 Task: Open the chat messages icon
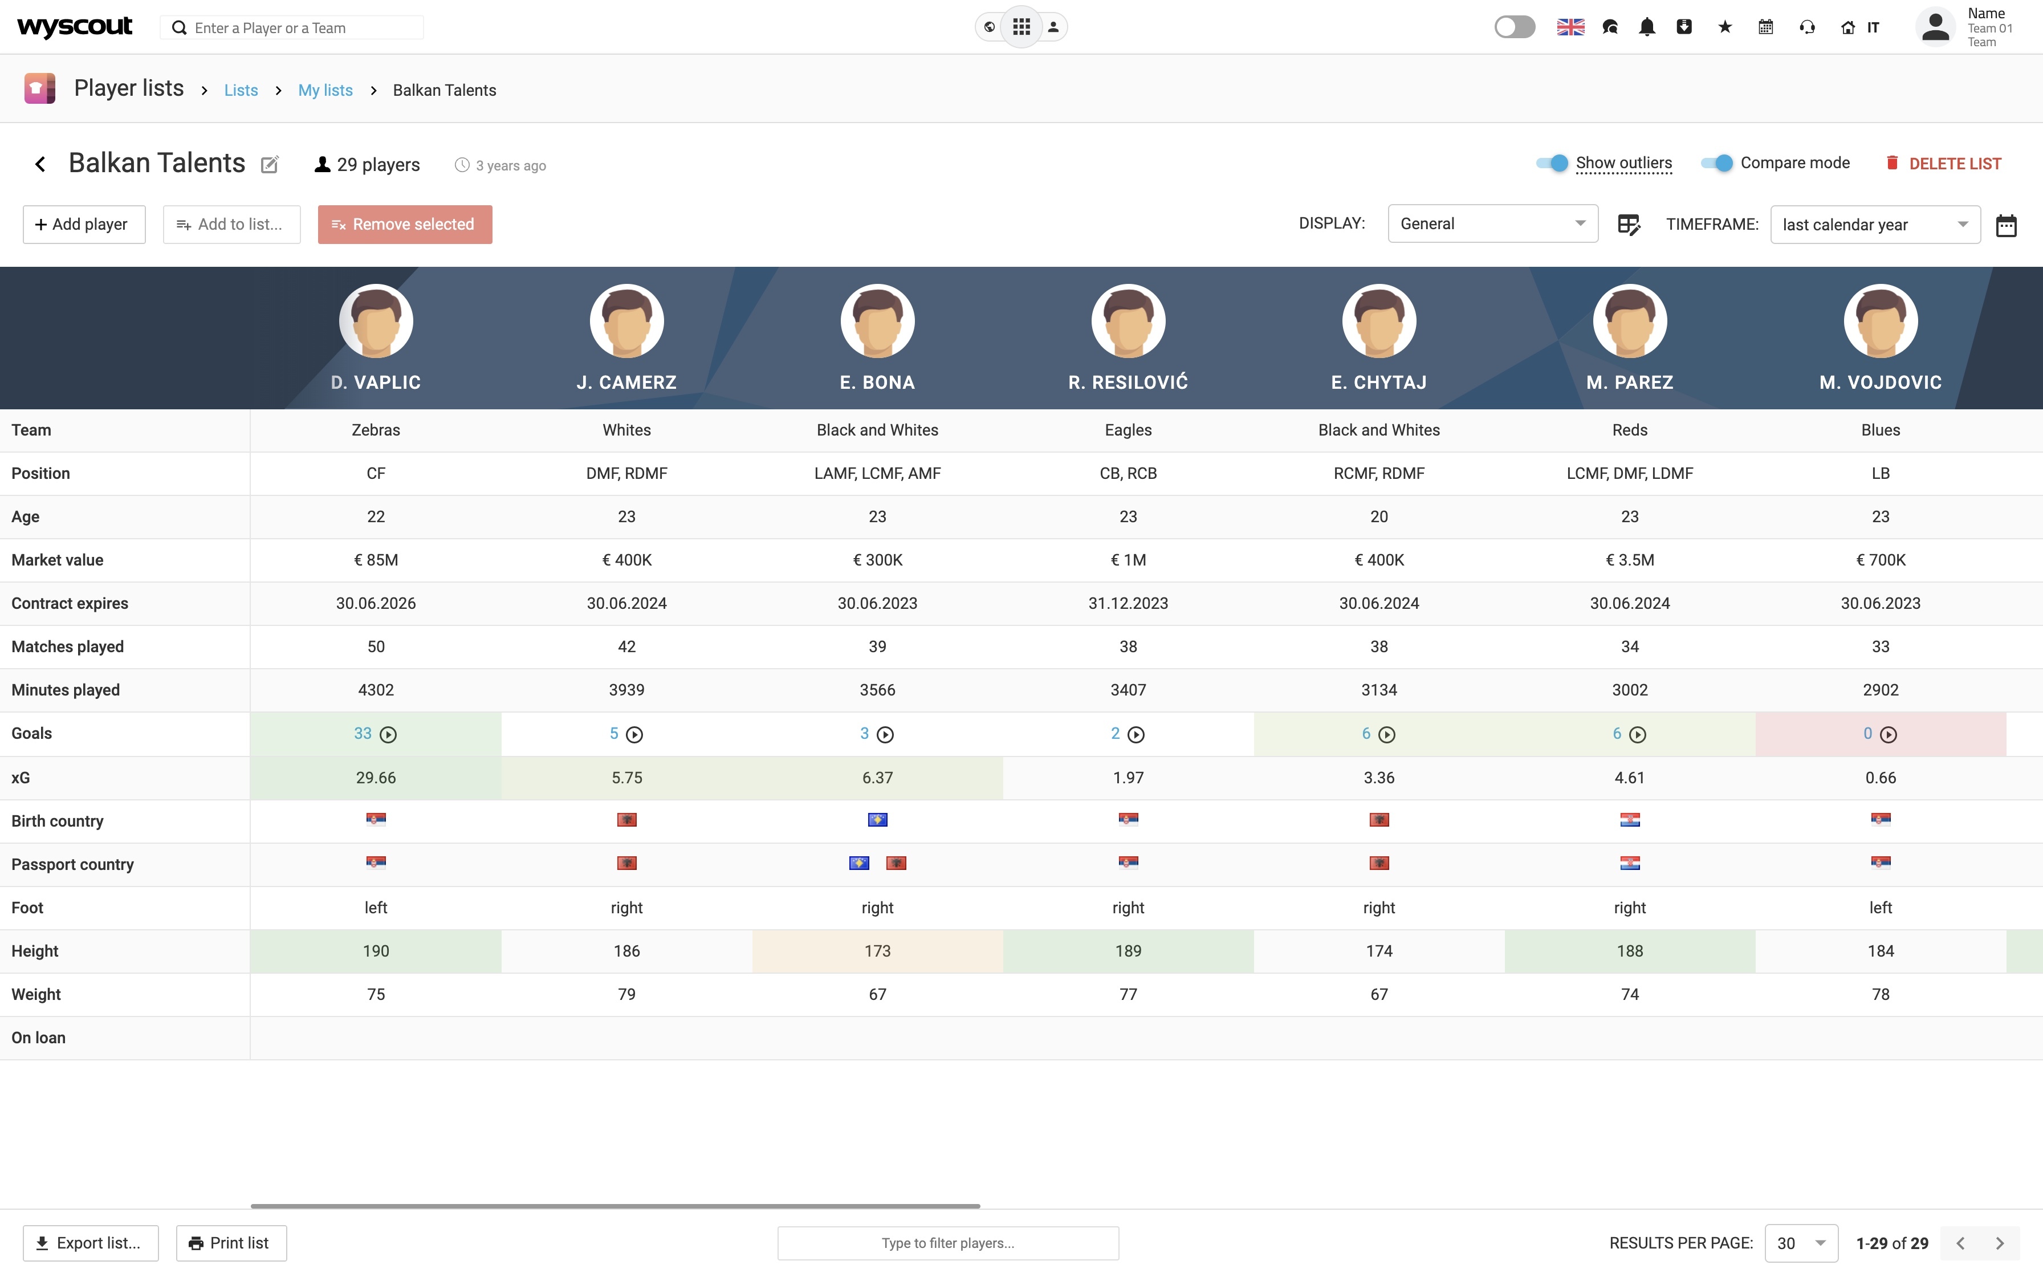click(1610, 27)
